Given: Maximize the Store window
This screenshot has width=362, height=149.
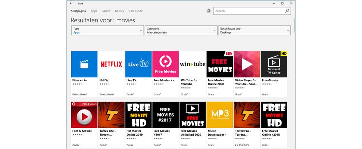Looking at the screenshot, I should click(283, 3).
